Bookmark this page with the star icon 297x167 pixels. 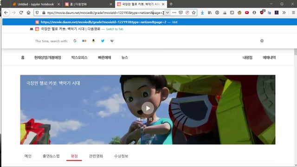tap(194, 13)
